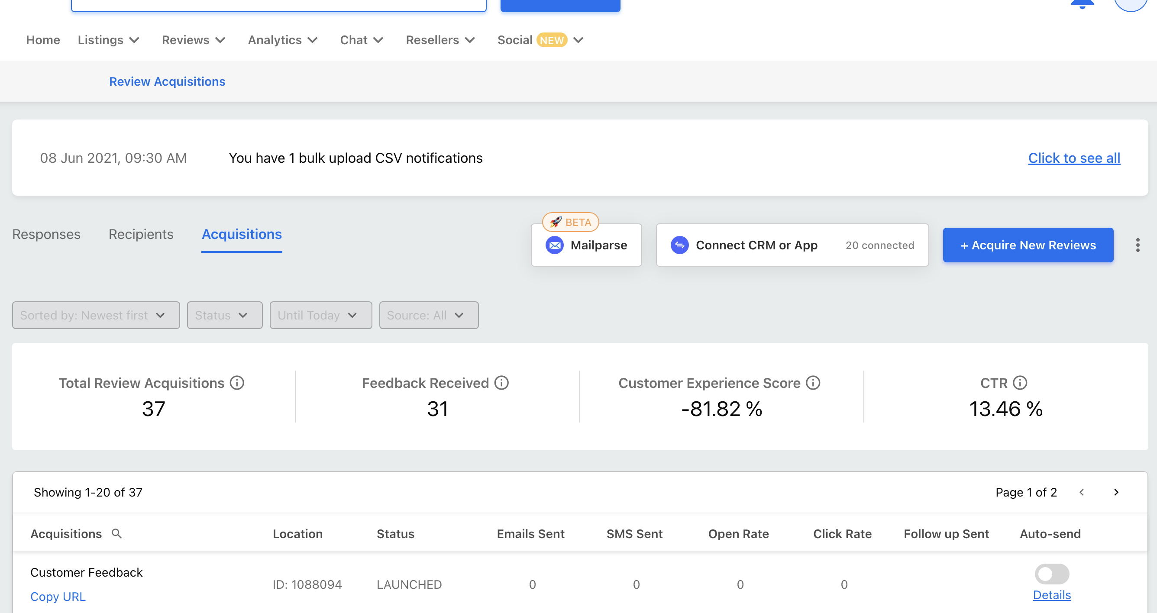
Task: Click the bulk upload CSV notification text
Action: point(355,158)
